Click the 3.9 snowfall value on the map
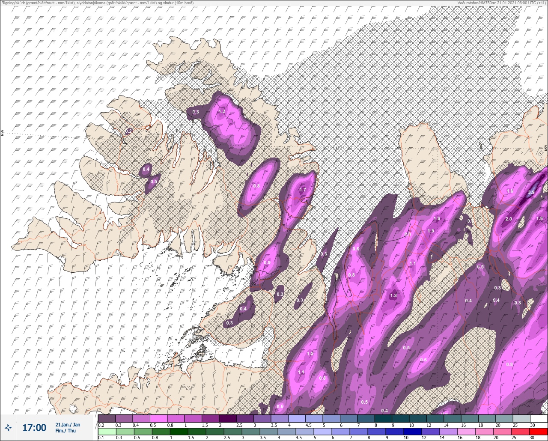The image size is (548, 441). [x=531, y=193]
